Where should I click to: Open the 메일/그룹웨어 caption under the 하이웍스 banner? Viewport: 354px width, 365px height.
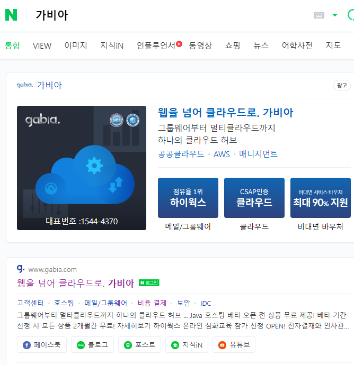click(x=188, y=226)
